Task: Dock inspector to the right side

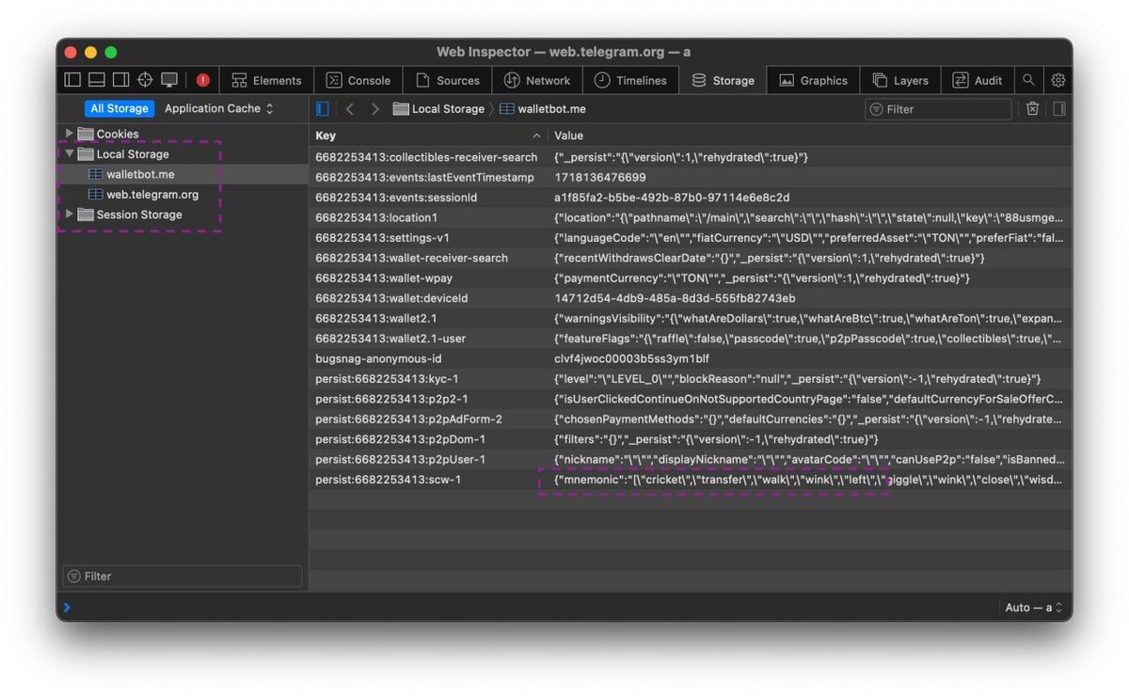Action: [120, 80]
